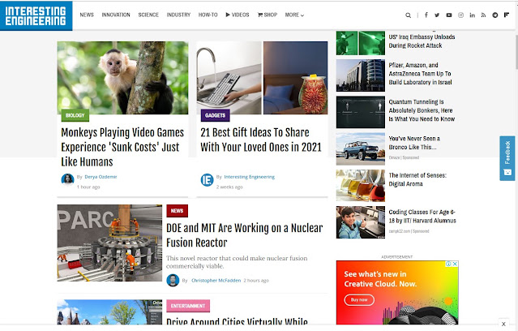
Task: Click the blue Bronco truck thumbnail
Action: 361,148
